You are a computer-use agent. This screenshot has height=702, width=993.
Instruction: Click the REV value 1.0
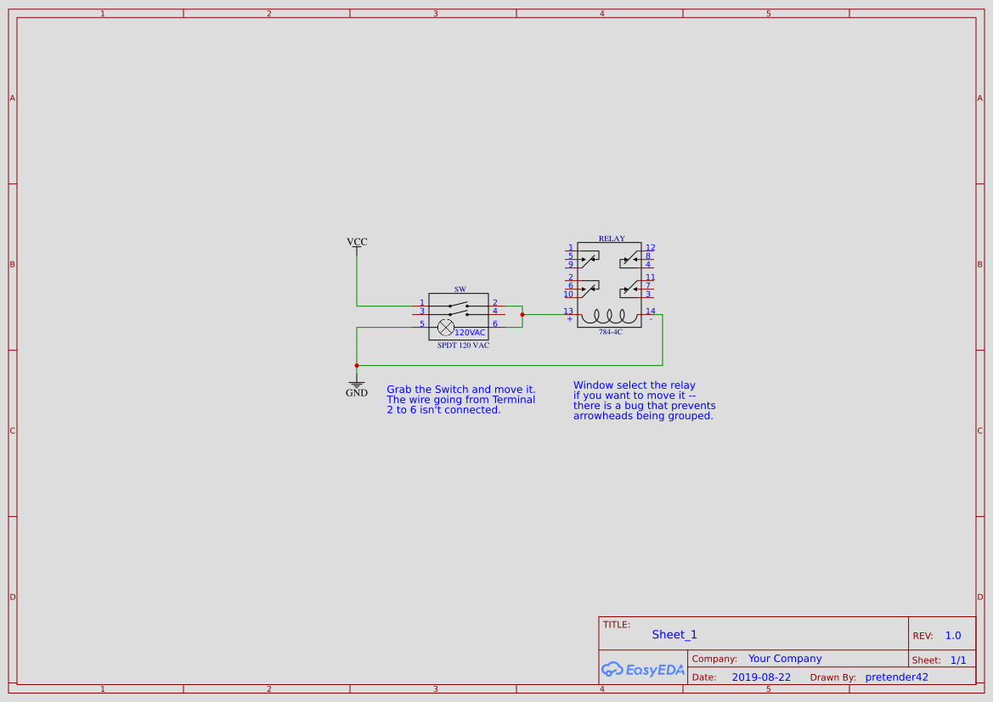coord(953,636)
